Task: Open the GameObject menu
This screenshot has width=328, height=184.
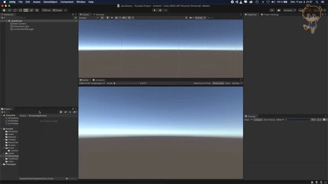Action: [50, 2]
